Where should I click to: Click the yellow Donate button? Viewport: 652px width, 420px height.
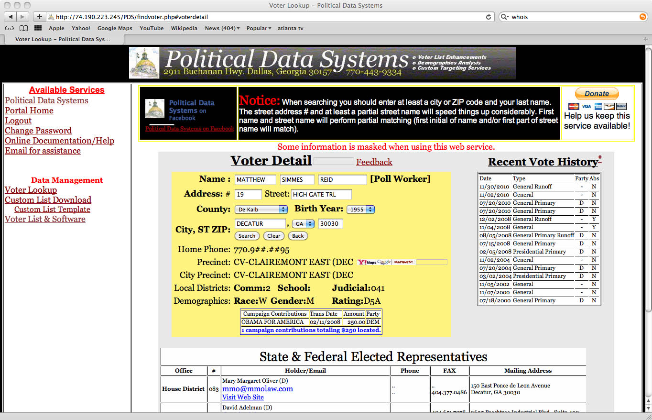(597, 94)
